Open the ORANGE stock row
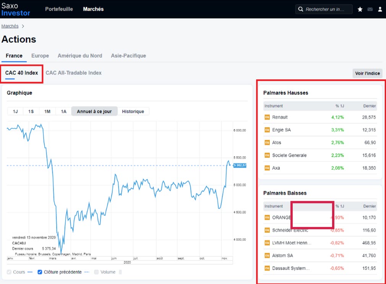The height and width of the screenshot is (284, 386). coord(320,217)
